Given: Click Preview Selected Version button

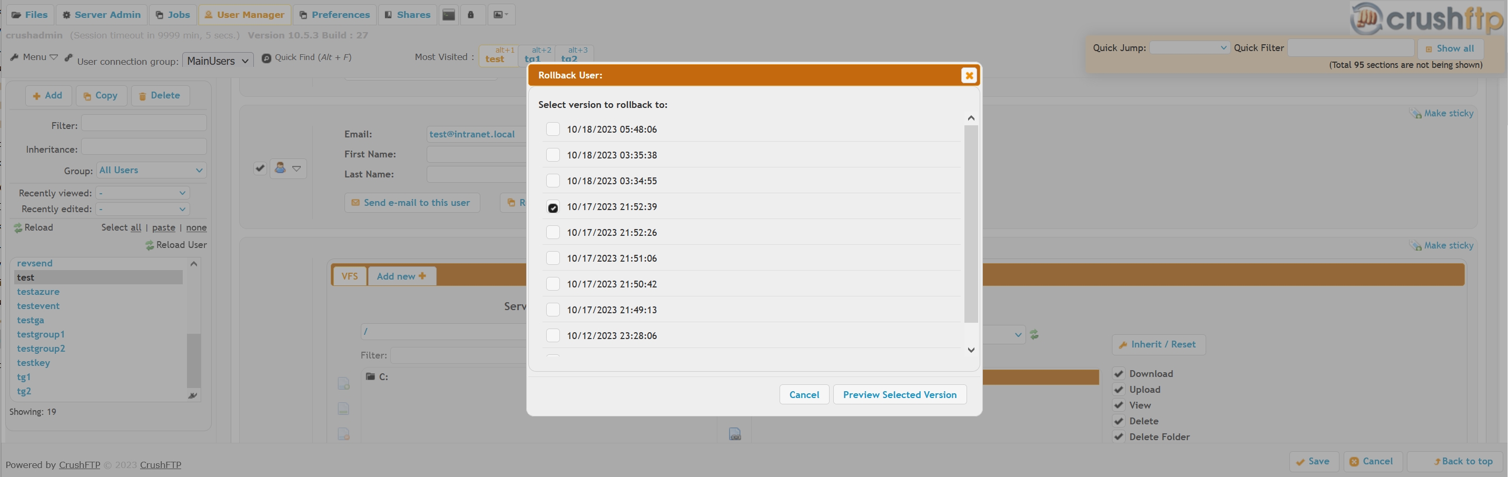Looking at the screenshot, I should tap(900, 394).
